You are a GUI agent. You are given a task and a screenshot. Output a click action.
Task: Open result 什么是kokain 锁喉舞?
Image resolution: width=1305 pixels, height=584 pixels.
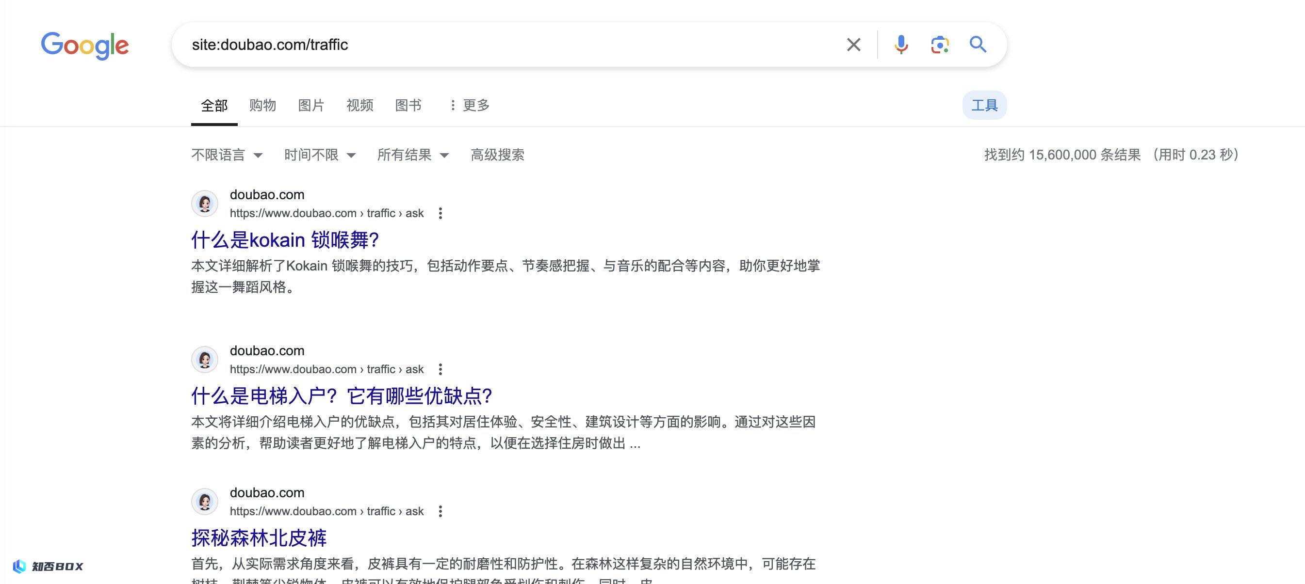(x=285, y=240)
